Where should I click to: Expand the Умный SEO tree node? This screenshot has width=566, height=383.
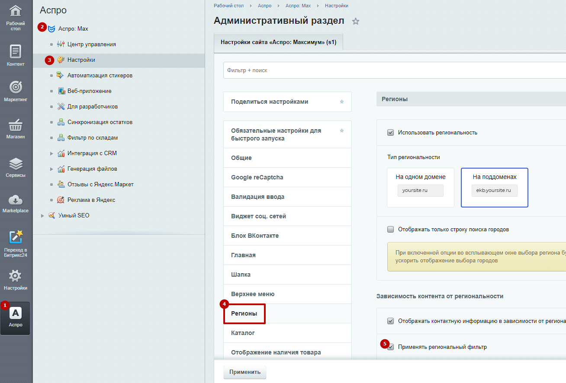click(x=42, y=216)
